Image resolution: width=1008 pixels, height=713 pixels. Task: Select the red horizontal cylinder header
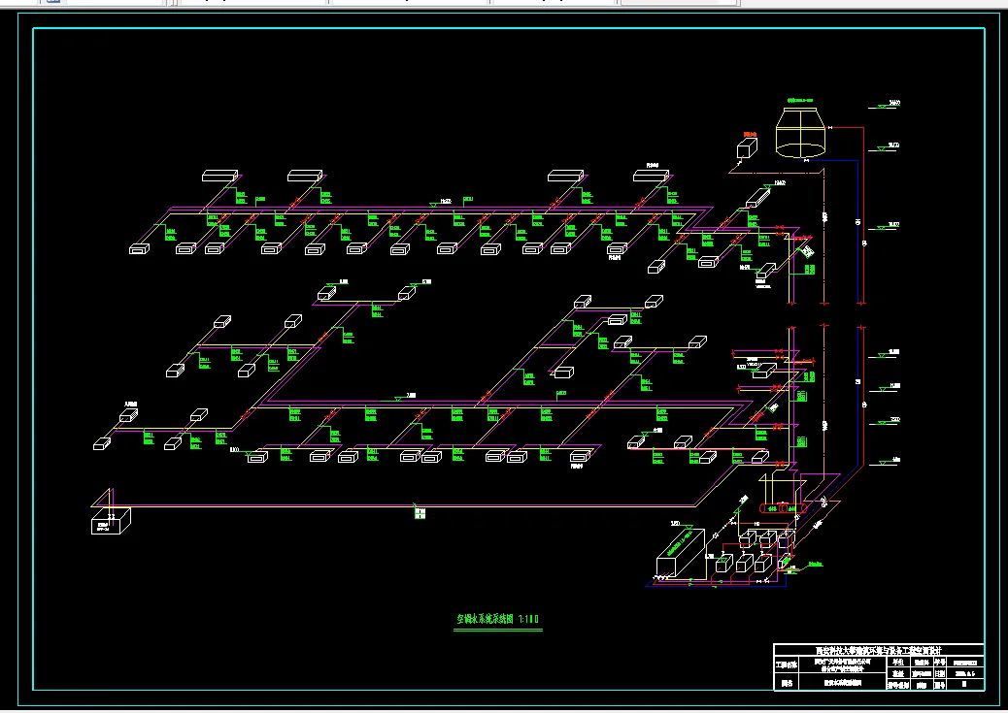click(x=783, y=508)
